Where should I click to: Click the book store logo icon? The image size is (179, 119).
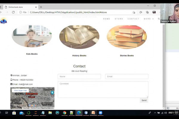click(x=3, y=21)
